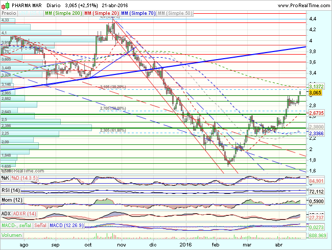Click the 2,705 (50,00%) Fibonacci label
This screenshot has width=332, height=250.
pos(113,108)
